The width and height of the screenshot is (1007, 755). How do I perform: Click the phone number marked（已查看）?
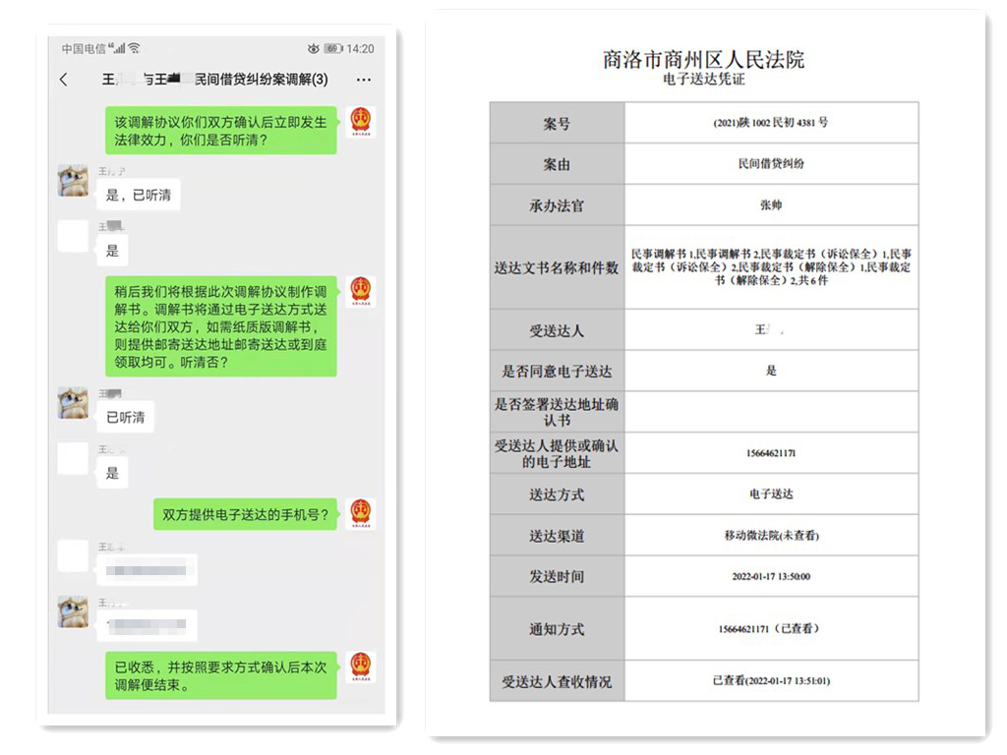(x=769, y=628)
